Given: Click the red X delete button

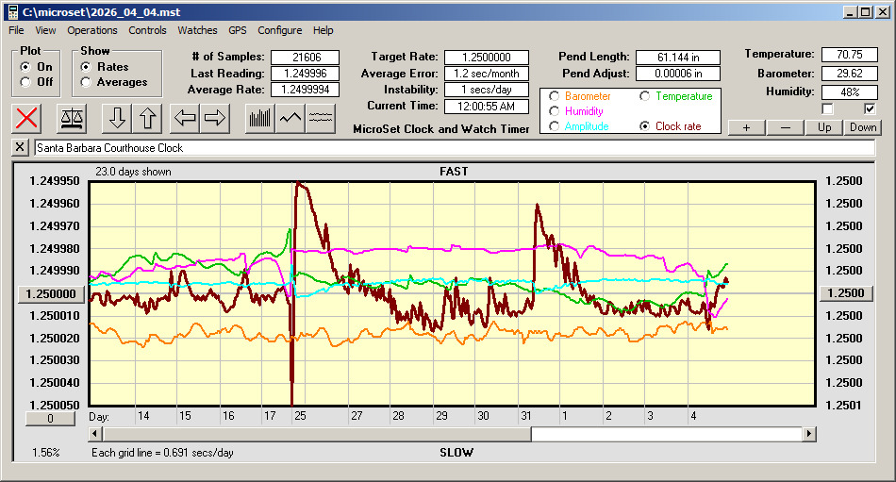Looking at the screenshot, I should 27,118.
